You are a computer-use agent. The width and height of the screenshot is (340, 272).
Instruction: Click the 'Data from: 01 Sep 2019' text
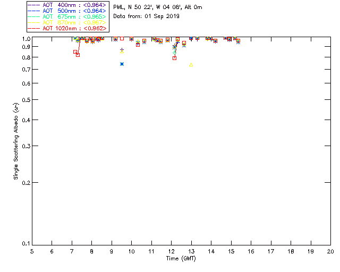pos(147,16)
